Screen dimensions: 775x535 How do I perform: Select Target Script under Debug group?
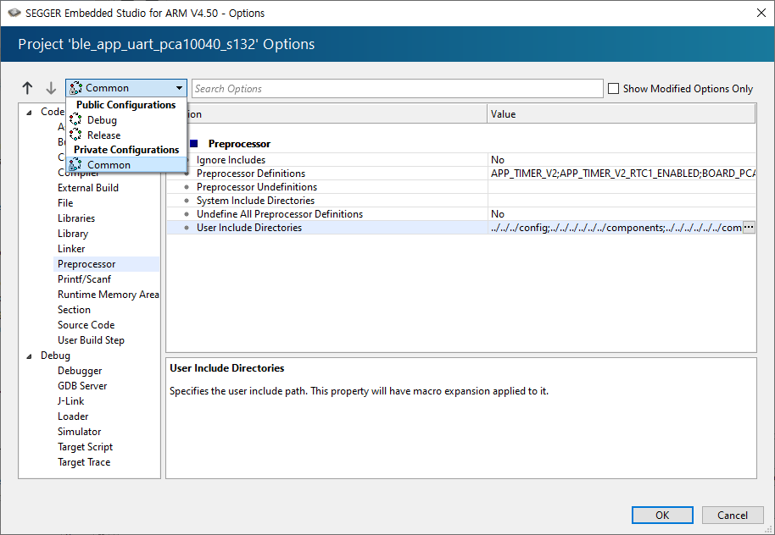coord(85,447)
